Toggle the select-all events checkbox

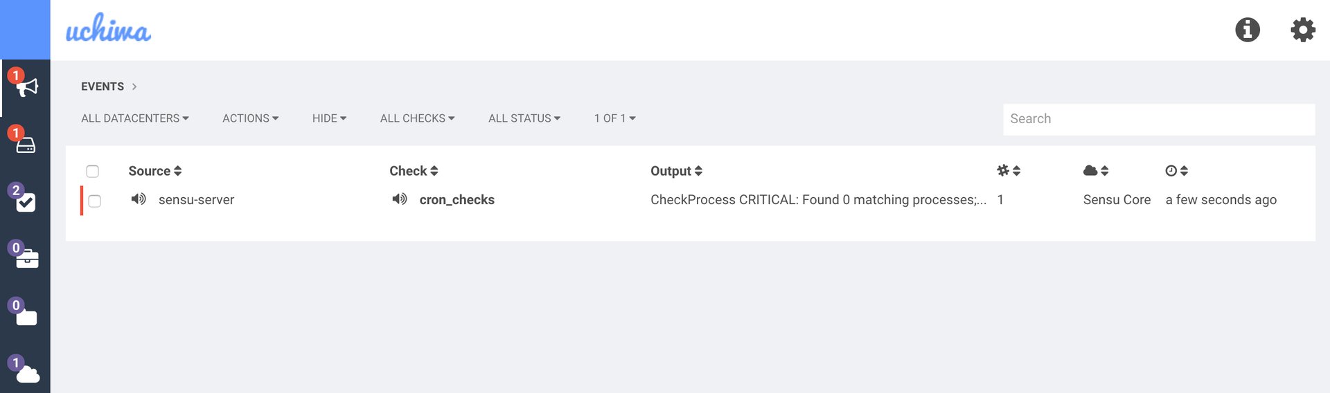point(93,171)
